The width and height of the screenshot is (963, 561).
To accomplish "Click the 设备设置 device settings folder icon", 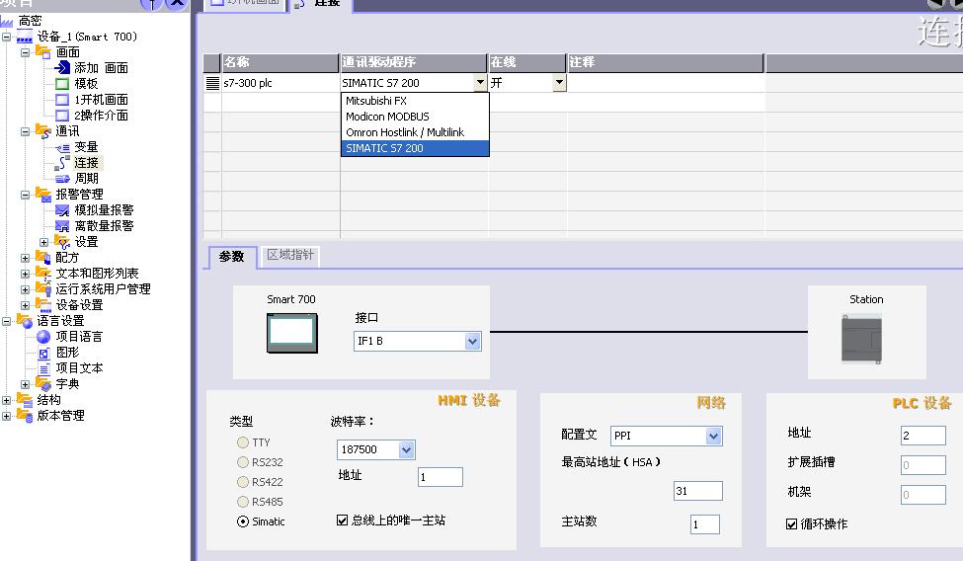I will (43, 305).
